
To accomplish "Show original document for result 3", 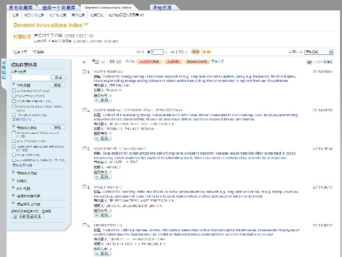I will [x=103, y=177].
